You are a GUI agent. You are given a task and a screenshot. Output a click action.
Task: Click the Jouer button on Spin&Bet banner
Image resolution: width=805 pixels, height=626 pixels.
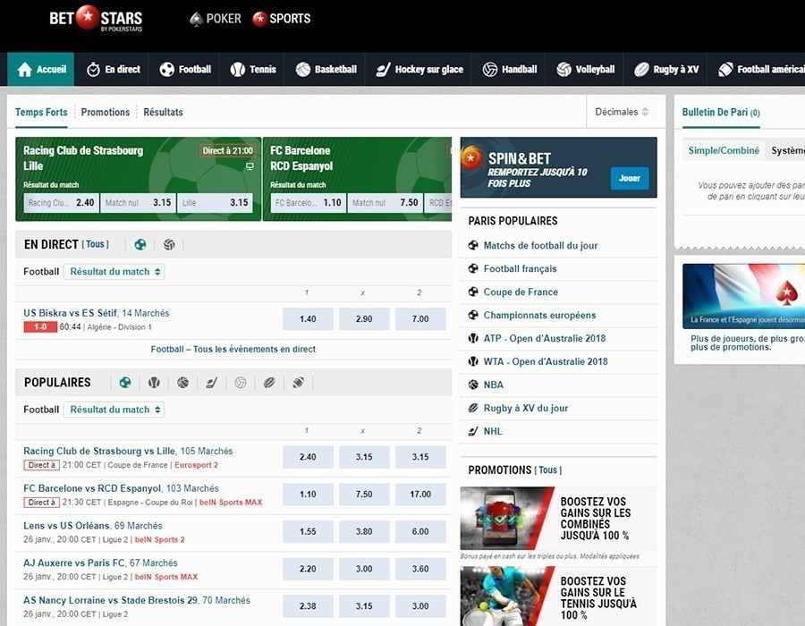click(630, 178)
